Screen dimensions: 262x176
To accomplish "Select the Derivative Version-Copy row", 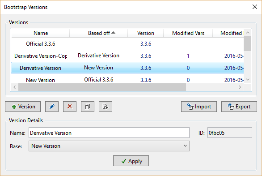I will point(127,56).
